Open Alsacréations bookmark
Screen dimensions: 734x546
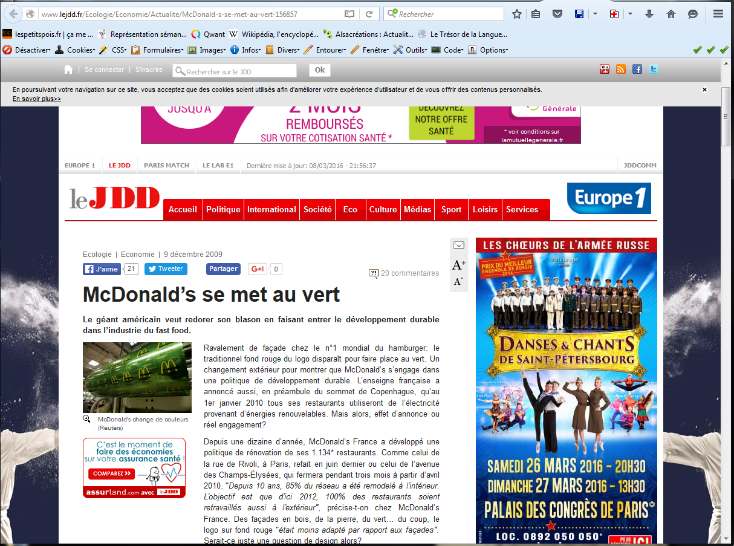tap(368, 34)
